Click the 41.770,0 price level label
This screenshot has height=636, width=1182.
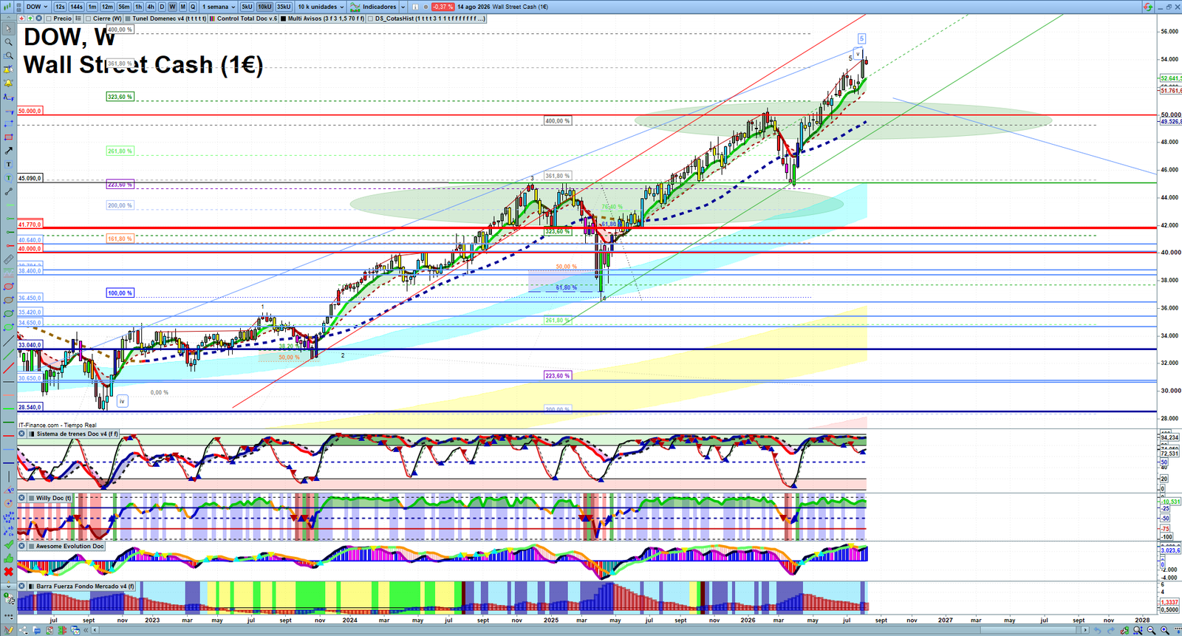click(x=30, y=225)
